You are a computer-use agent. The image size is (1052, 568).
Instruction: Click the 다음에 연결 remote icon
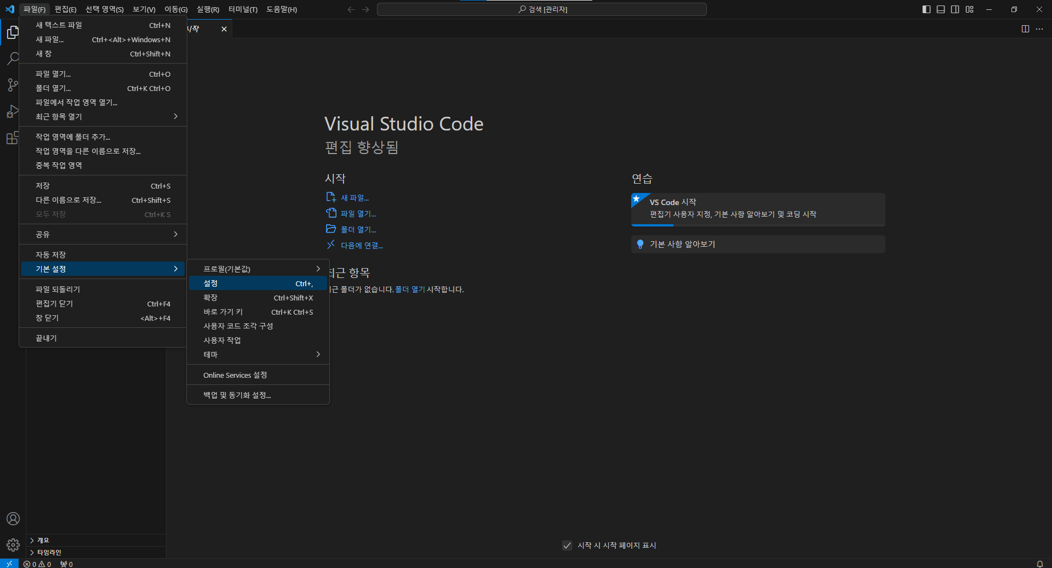pyautogui.click(x=331, y=245)
